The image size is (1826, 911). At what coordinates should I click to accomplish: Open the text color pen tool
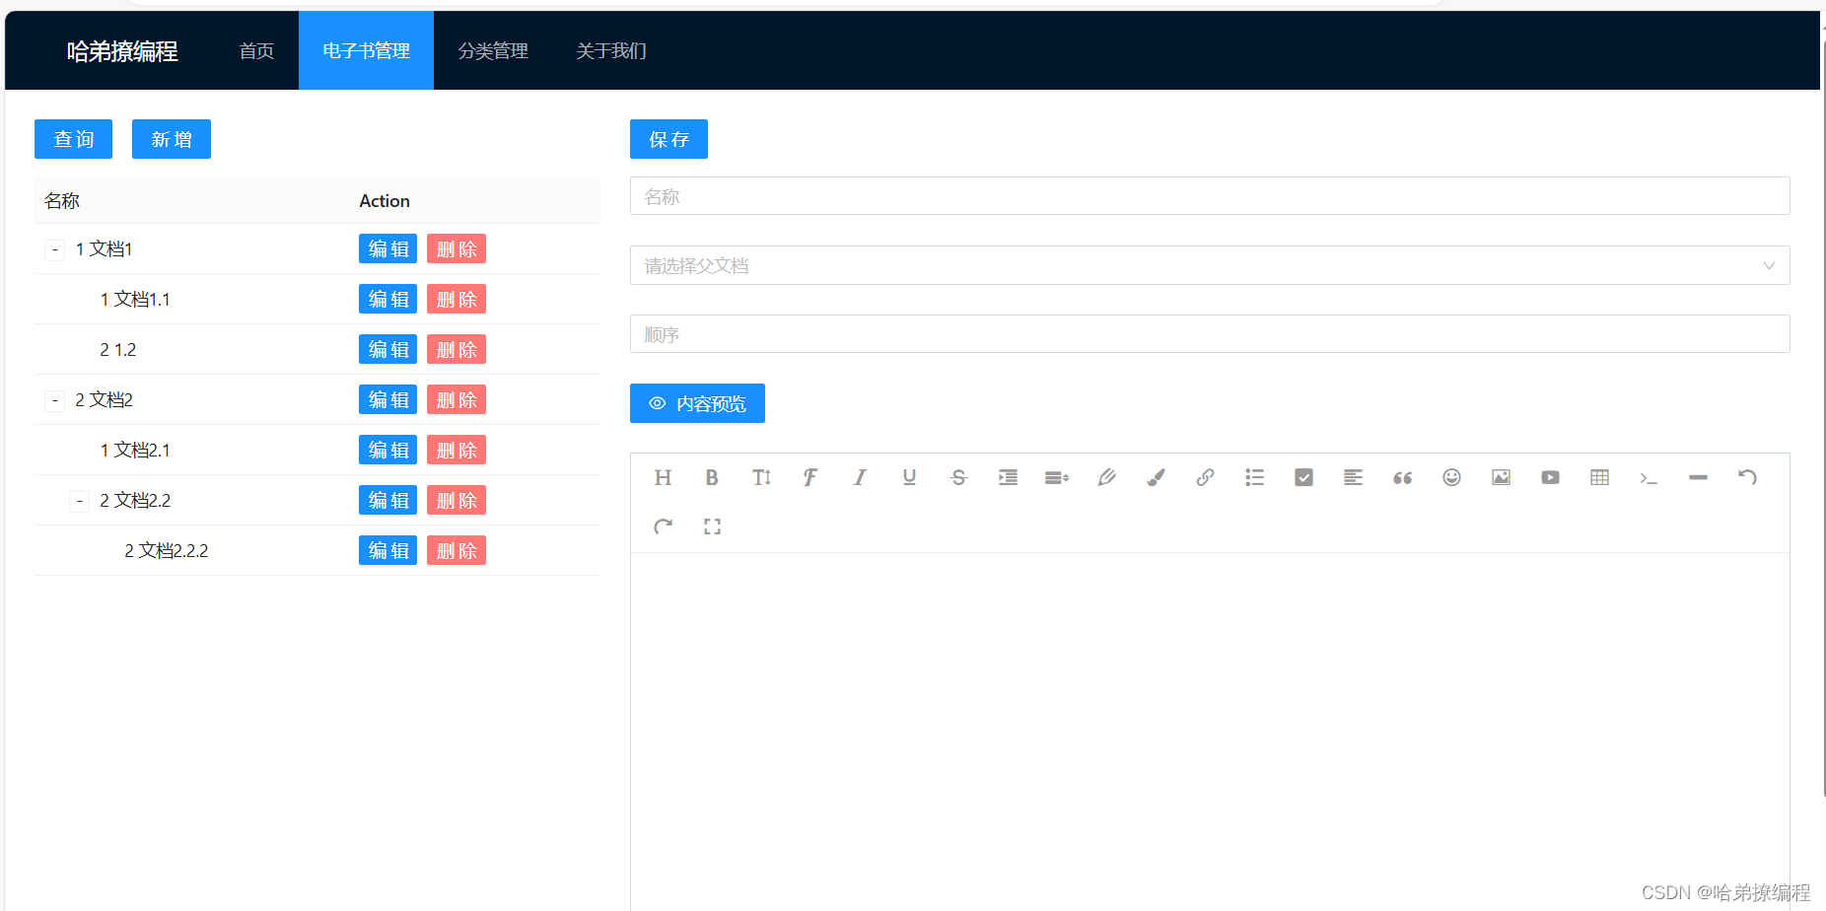point(1106,478)
